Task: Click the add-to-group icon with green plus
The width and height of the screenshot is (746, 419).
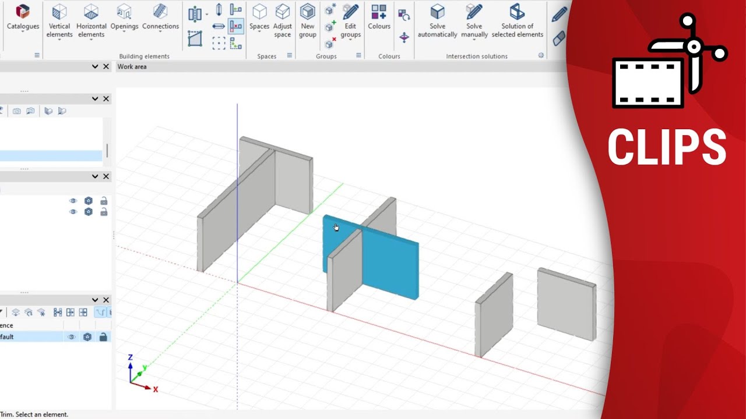Action: pos(330,27)
